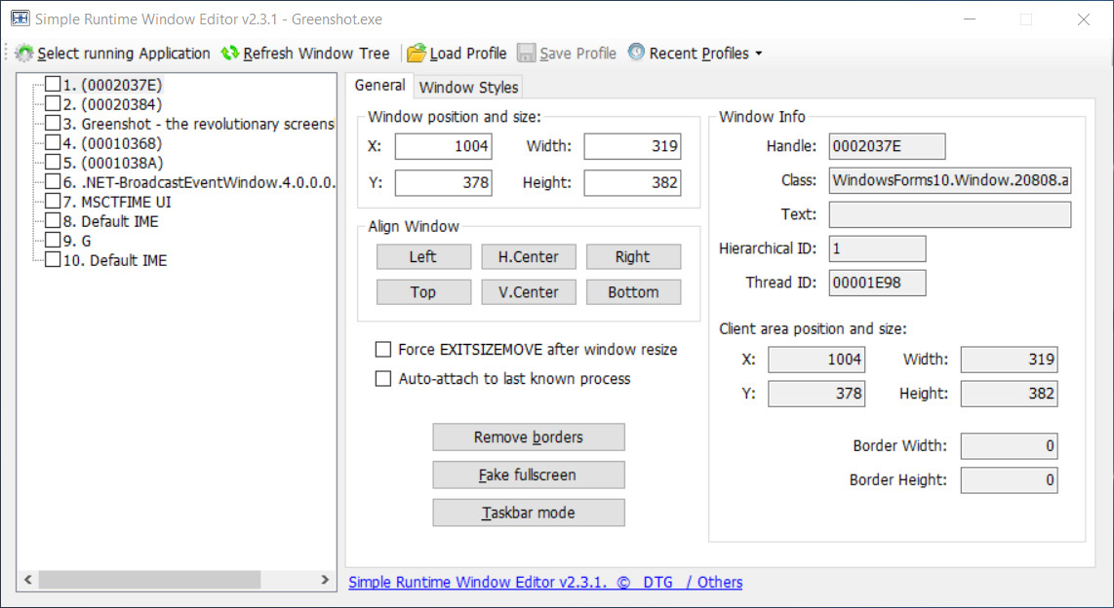The height and width of the screenshot is (608, 1114).
Task: Click the Select running Application gear icon
Action: coord(24,53)
